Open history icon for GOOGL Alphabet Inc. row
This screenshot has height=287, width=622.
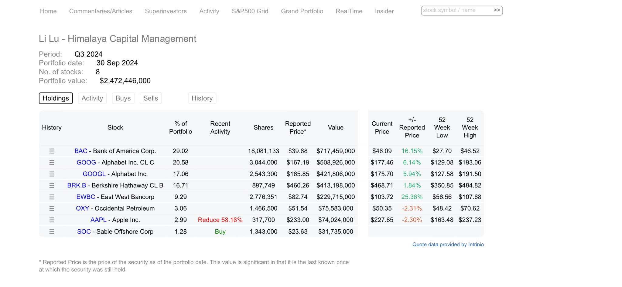[x=52, y=174]
